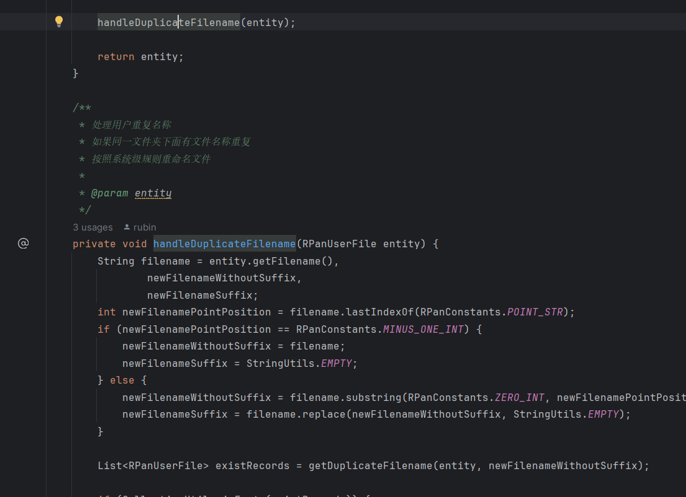Click the 'int' keyword before newFilenamePointPosition
The image size is (686, 497).
(107, 312)
